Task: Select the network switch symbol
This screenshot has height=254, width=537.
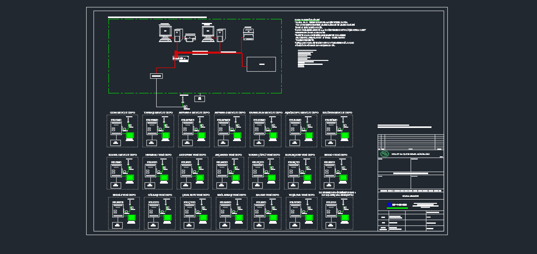Action: [181, 58]
